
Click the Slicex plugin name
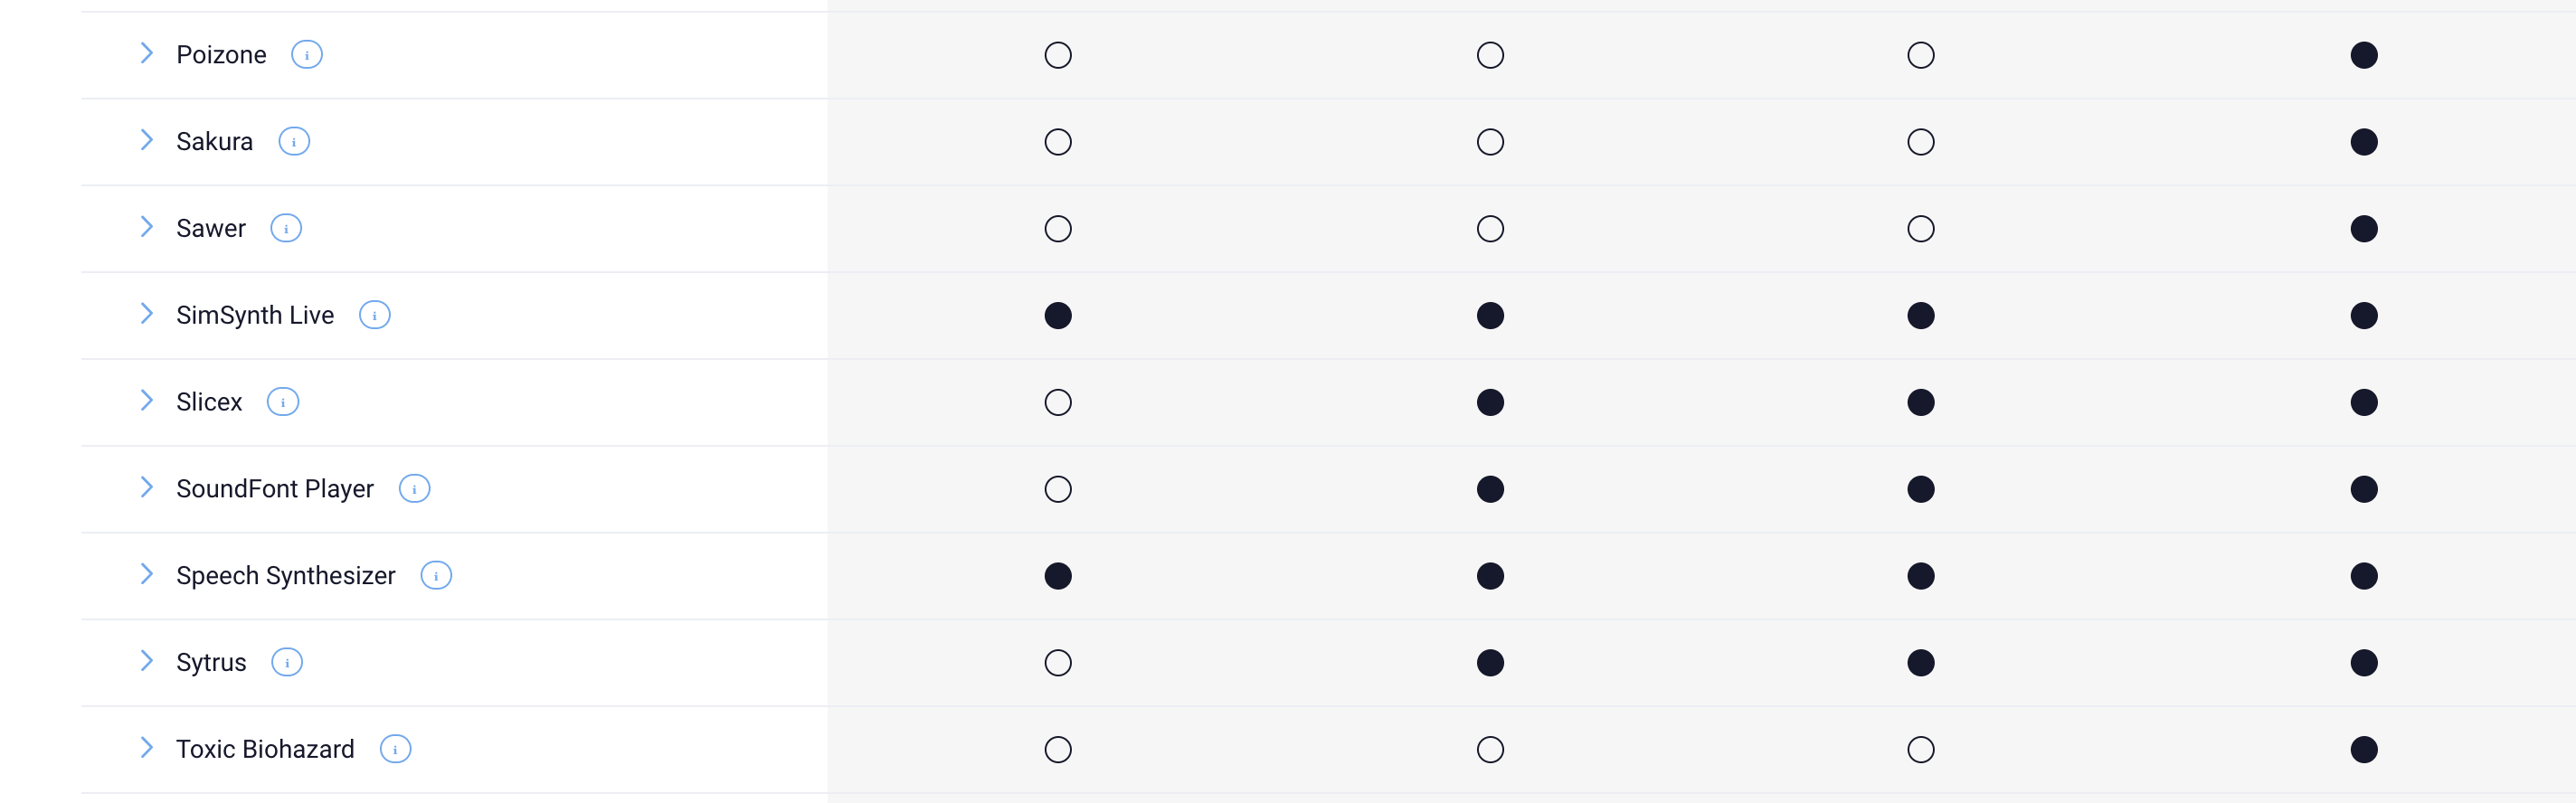click(209, 402)
